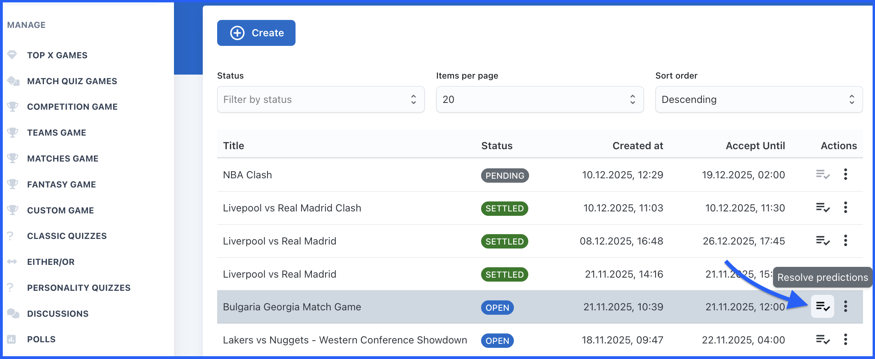
Task: Open the Discussions sidebar item
Action: coord(58,314)
